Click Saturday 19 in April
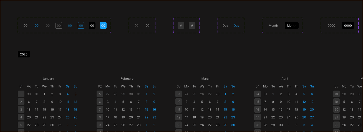The width and height of the screenshot is (363, 132). 304,110
